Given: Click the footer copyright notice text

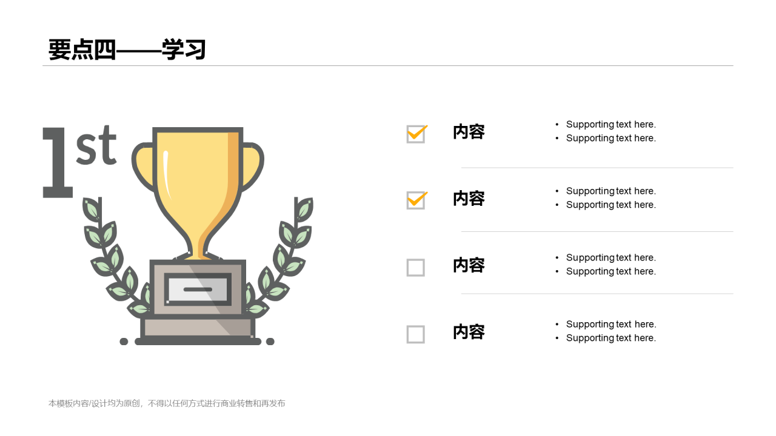Looking at the screenshot, I should click(167, 403).
